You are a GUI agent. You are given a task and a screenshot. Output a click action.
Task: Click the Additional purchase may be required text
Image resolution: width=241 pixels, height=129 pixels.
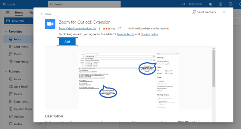[149, 29]
